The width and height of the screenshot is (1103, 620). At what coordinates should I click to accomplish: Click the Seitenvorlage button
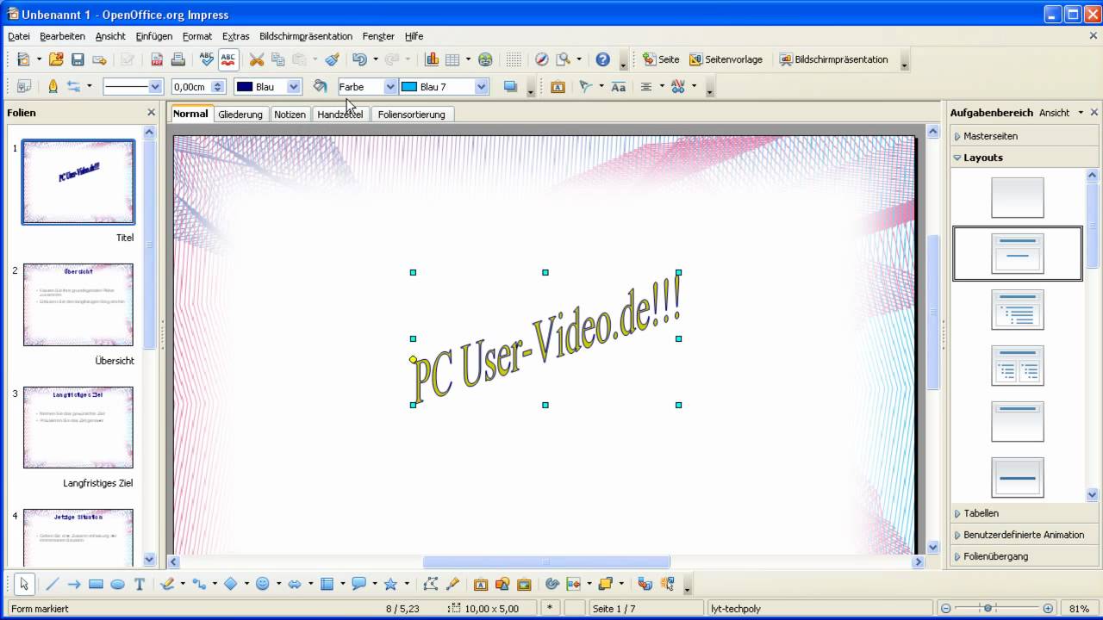pyautogui.click(x=727, y=59)
